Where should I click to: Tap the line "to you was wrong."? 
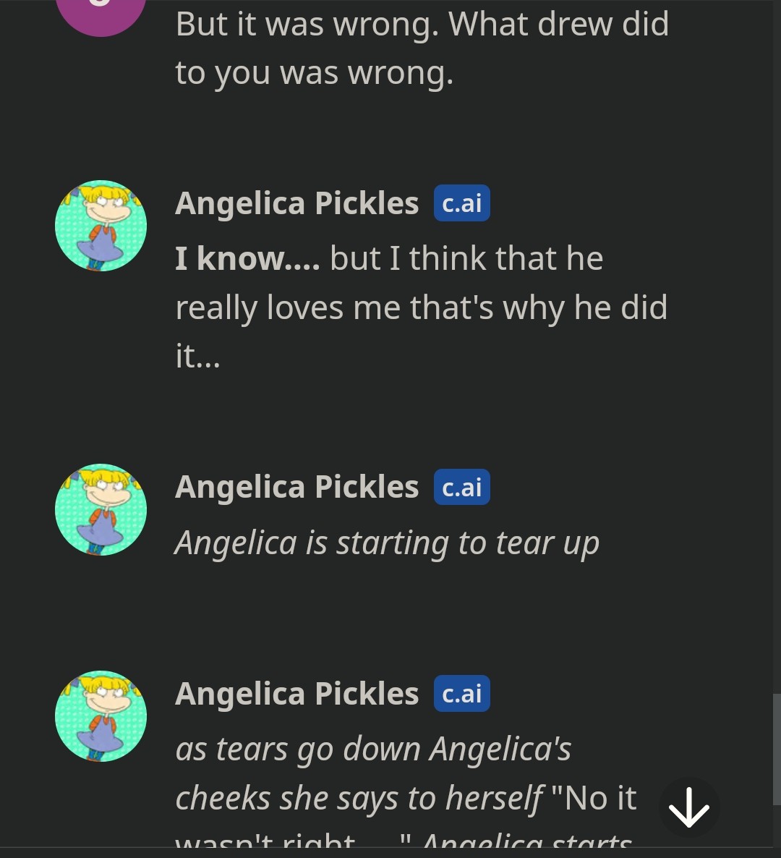point(315,73)
